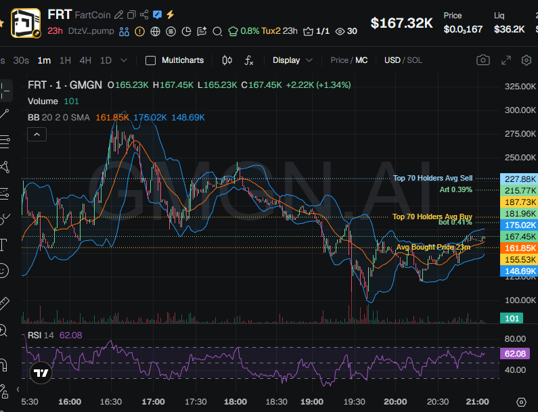Open the pie chart distribution icon
The image size is (538, 412).
[186, 32]
